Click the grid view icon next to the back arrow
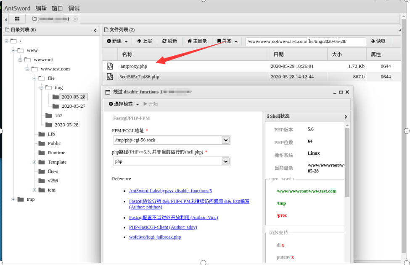The height and width of the screenshot is (265, 410). [x=16, y=19]
